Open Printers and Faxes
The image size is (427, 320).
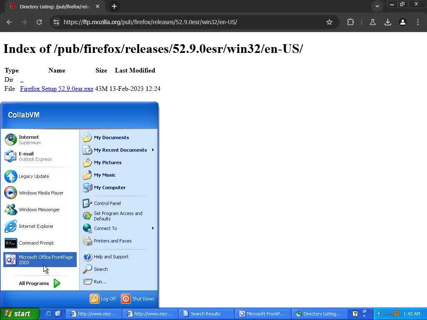coord(119,241)
